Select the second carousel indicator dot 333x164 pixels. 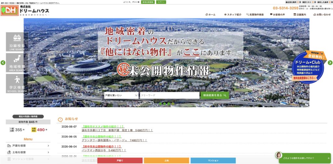coord(165,104)
